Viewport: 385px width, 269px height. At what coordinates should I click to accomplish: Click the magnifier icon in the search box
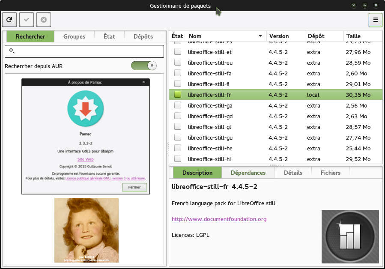pyautogui.click(x=12, y=51)
